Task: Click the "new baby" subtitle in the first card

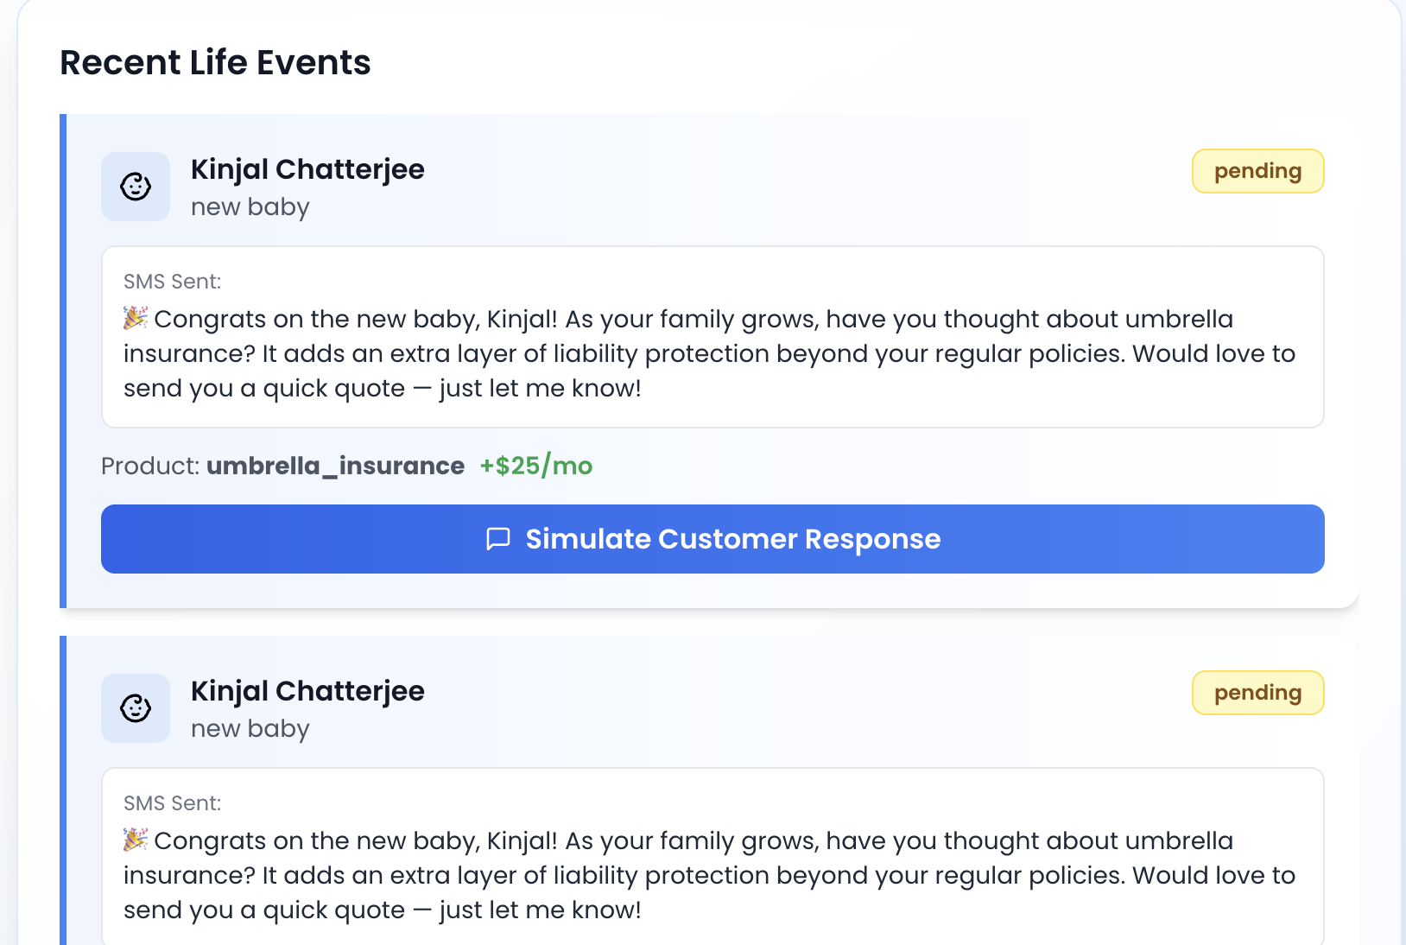Action: [x=250, y=207]
